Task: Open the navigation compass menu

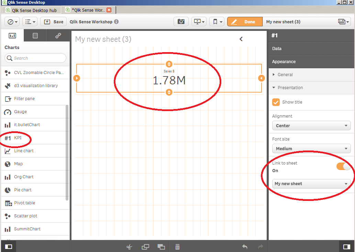Action: (x=12, y=22)
